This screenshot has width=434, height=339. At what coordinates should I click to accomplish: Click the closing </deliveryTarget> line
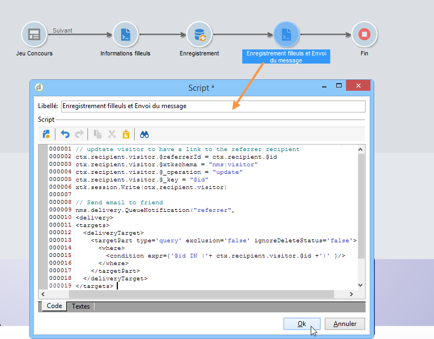tap(115, 279)
